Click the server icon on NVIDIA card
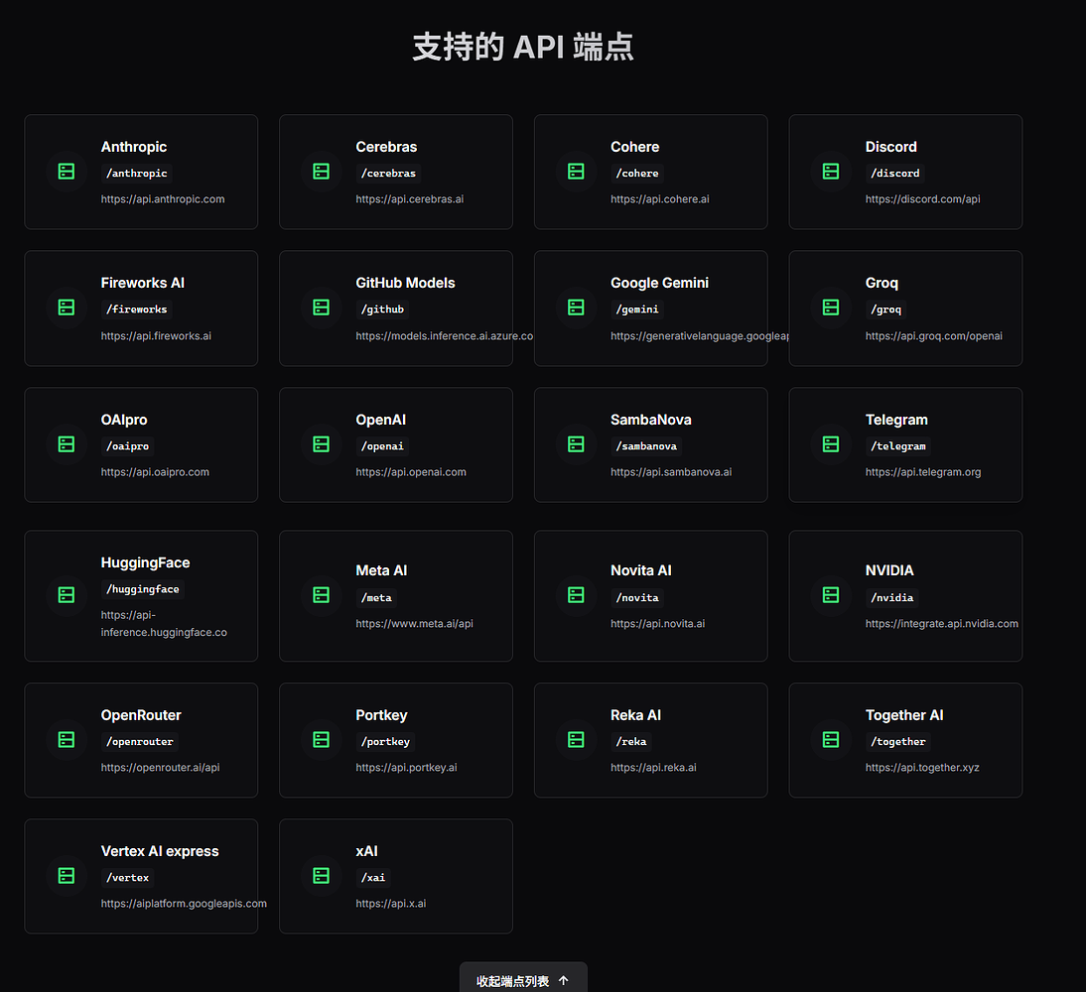Screen dimensions: 1086x992 coord(831,595)
